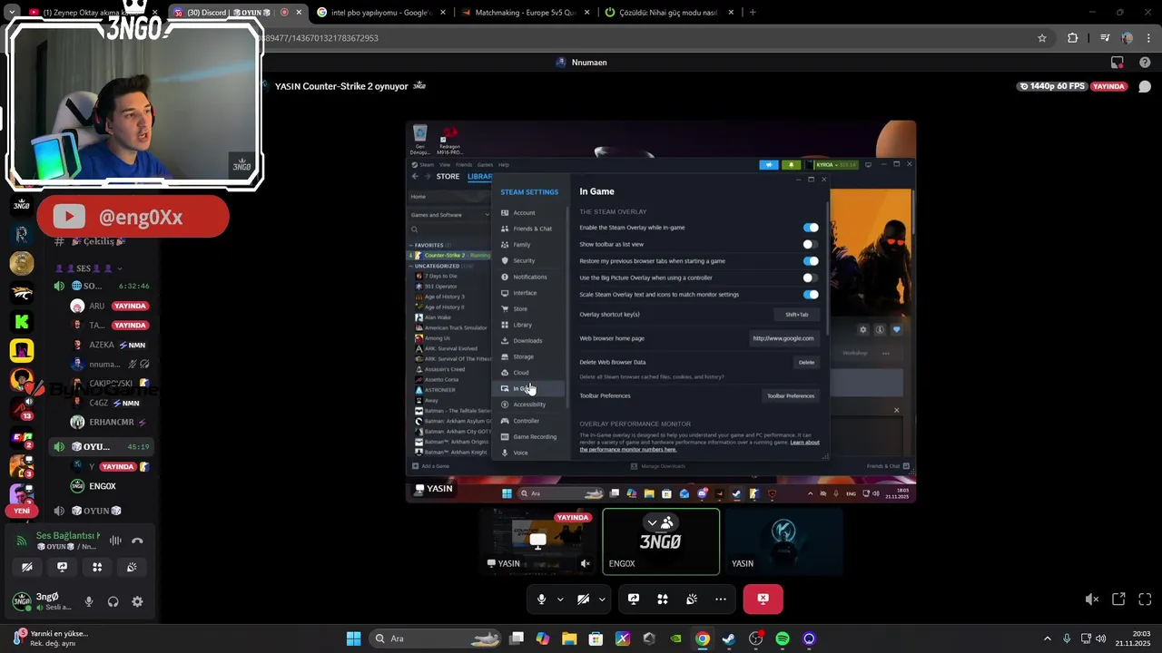Toggle noise suppression icon in voice panel
This screenshot has height=653, width=1162.
point(115,541)
